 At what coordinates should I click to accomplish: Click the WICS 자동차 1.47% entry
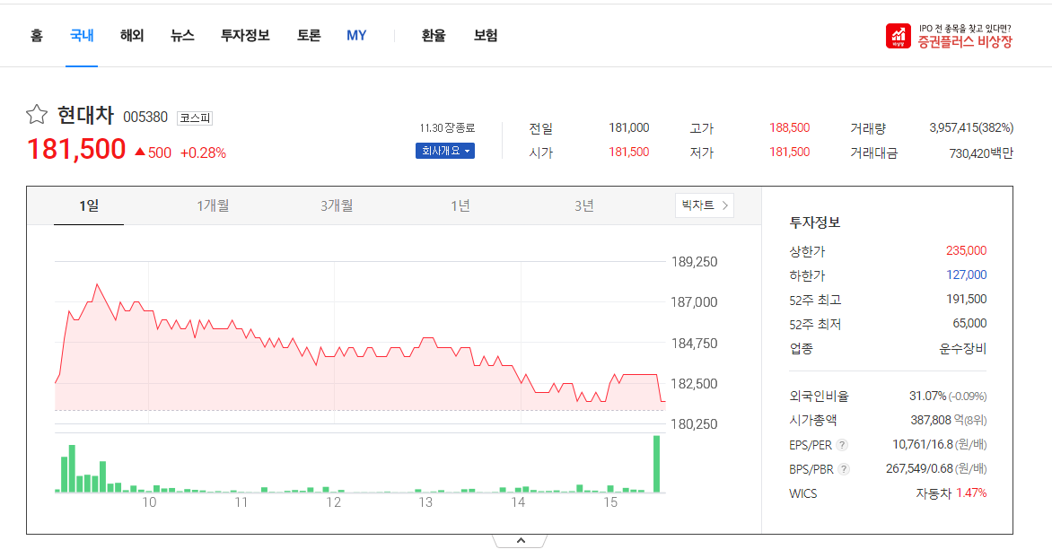[x=951, y=493]
